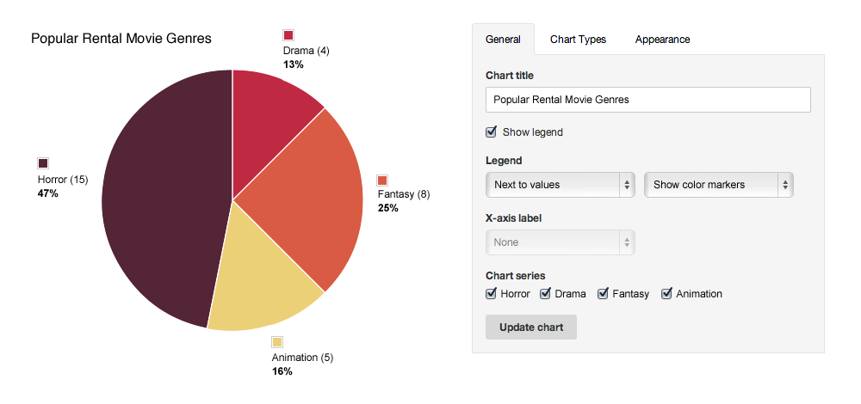This screenshot has width=861, height=404.
Task: Click the Animation legend color marker
Action: point(277,342)
